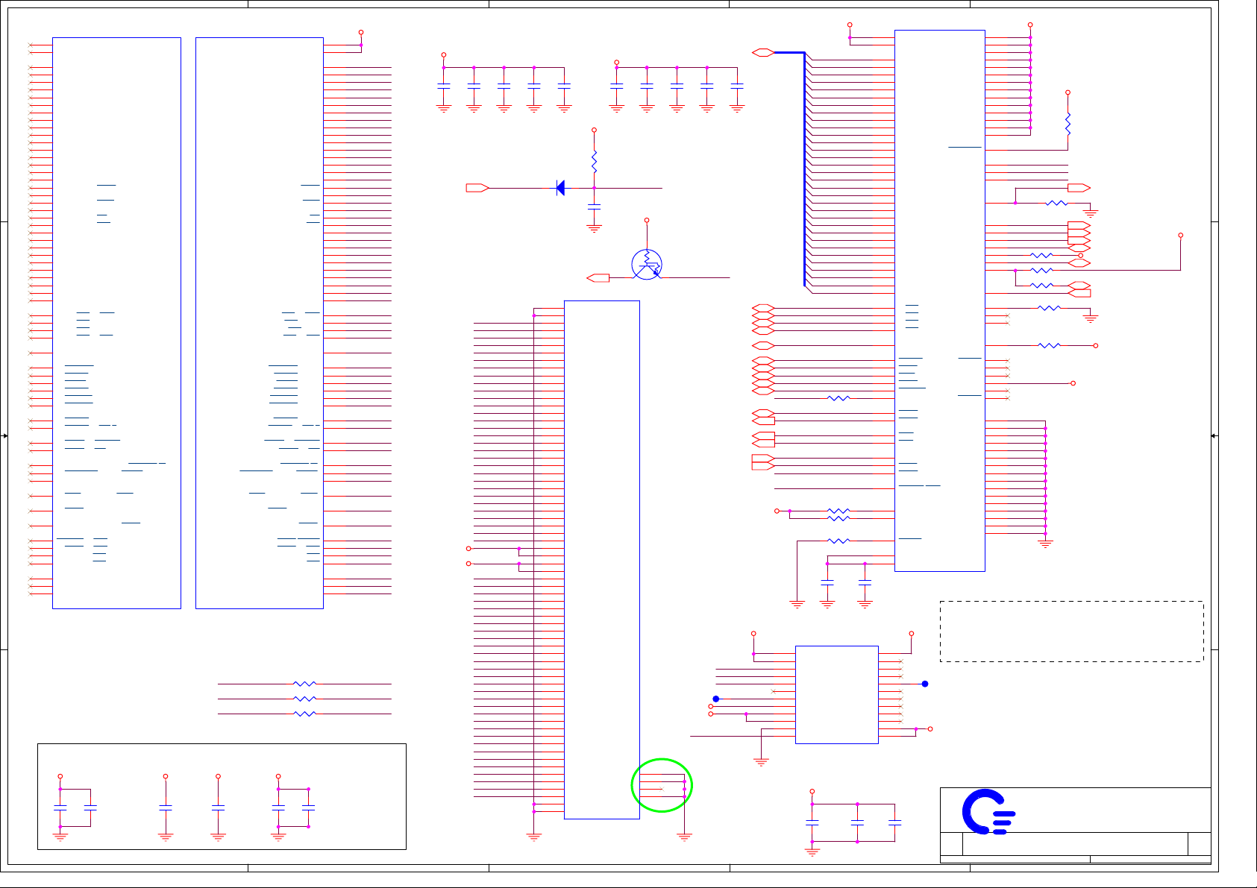Click the company logo in the title block
1257x888 pixels.
click(x=988, y=811)
